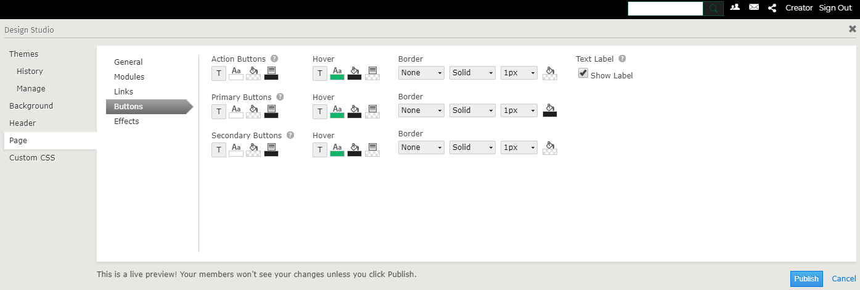860x290 pixels.
Task: Open Action Buttons hover gradient picker
Action: coord(372,73)
